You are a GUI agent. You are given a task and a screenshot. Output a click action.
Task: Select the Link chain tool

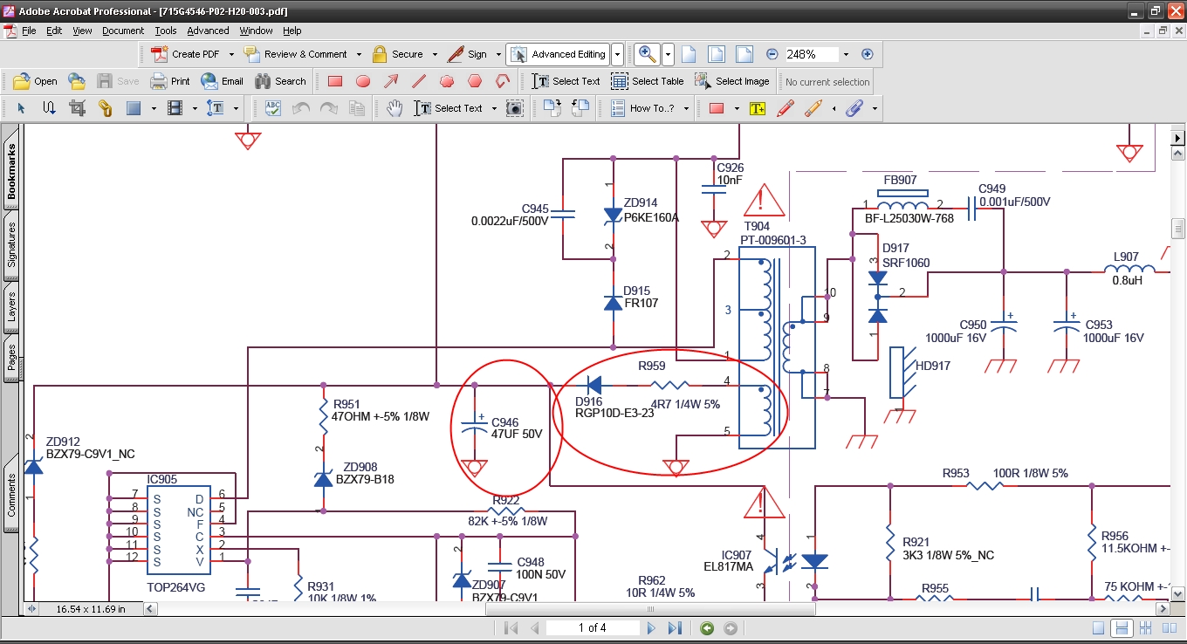[105, 108]
